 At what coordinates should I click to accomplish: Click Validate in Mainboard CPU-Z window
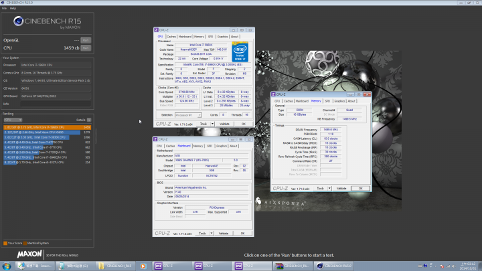[x=224, y=234]
